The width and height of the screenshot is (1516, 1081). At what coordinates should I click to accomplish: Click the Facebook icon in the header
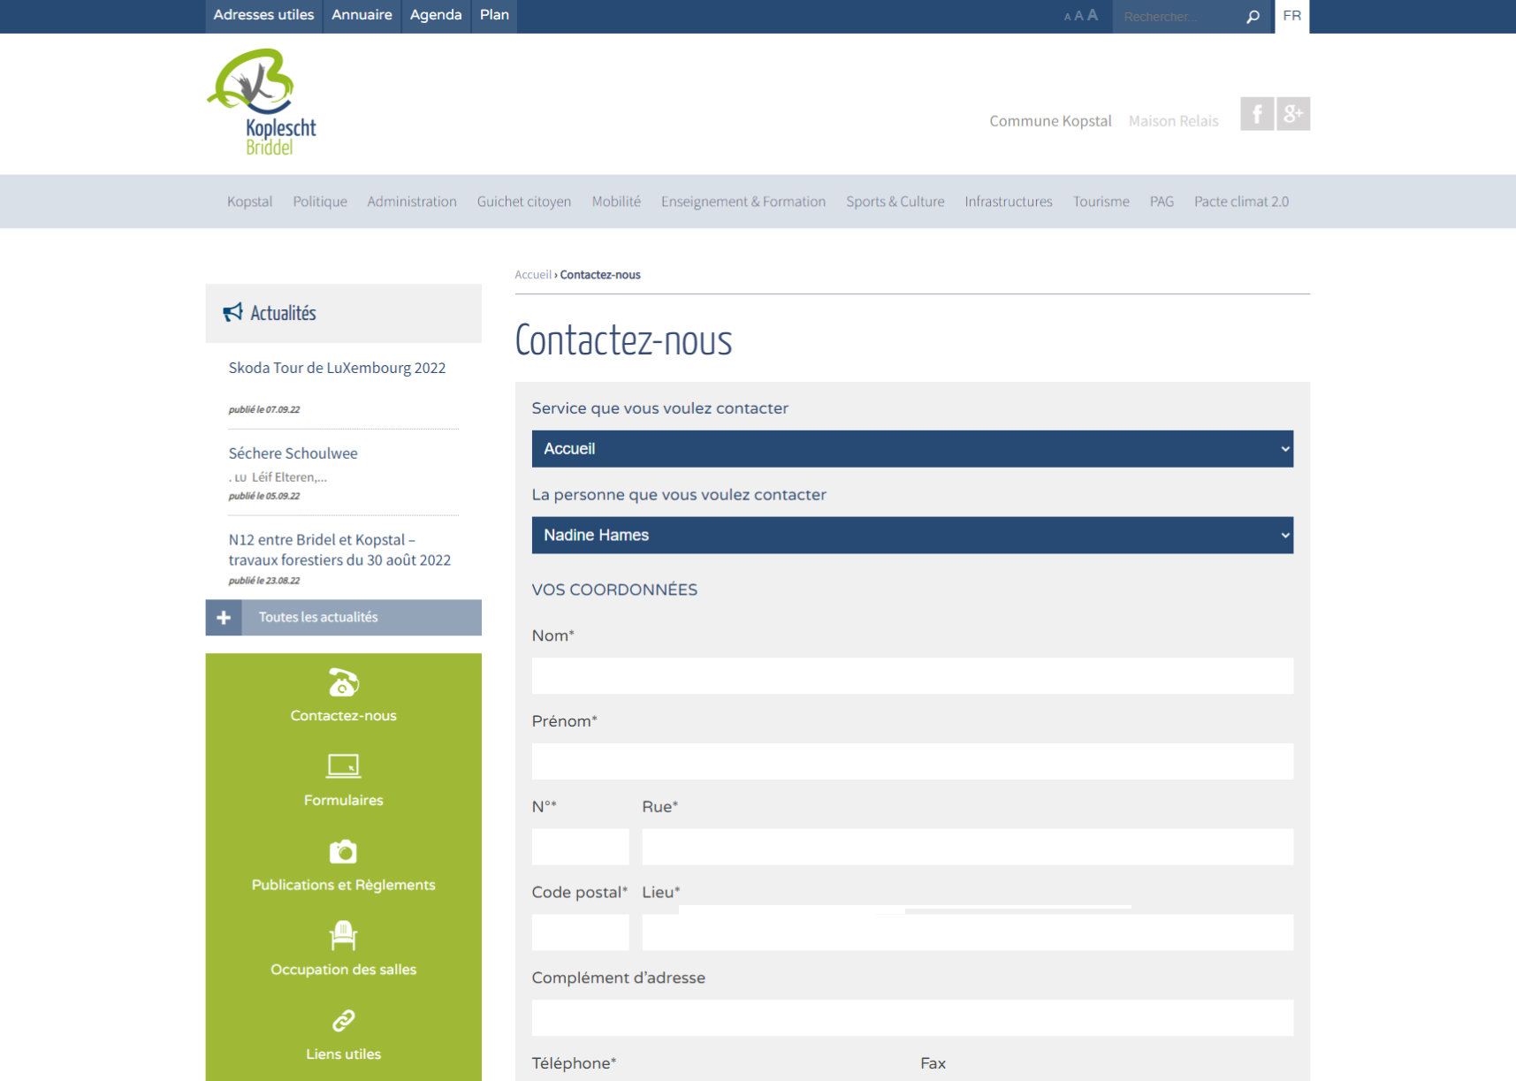click(x=1256, y=114)
